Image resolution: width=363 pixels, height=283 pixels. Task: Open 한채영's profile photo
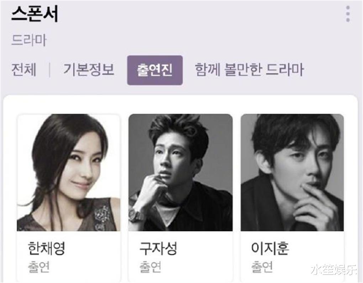tap(69, 173)
